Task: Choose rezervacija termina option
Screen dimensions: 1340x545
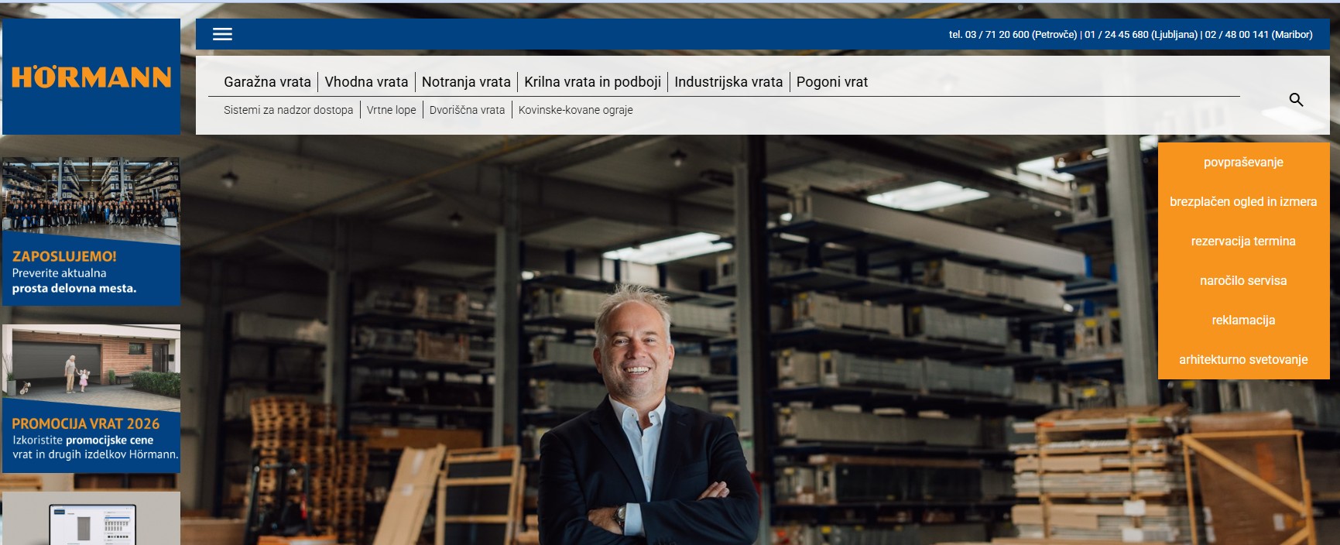Action: click(1243, 242)
